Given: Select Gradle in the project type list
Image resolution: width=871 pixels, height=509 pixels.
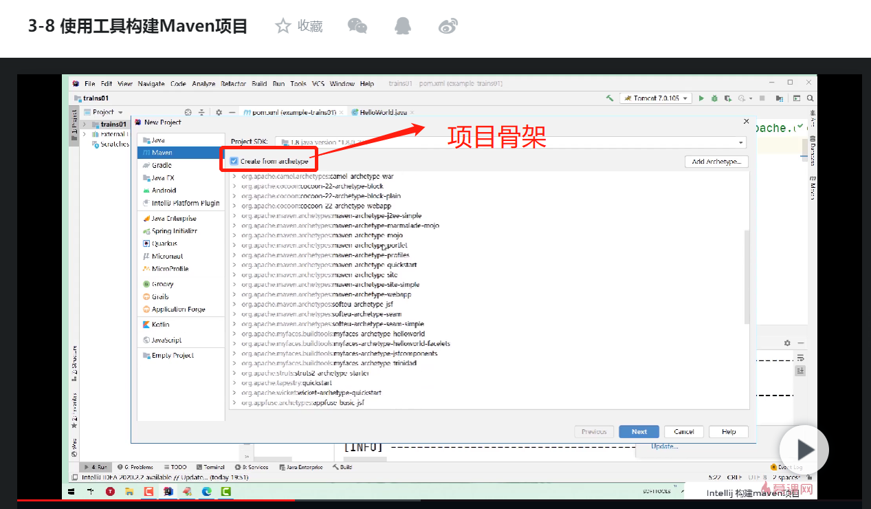Looking at the screenshot, I should [181, 165].
